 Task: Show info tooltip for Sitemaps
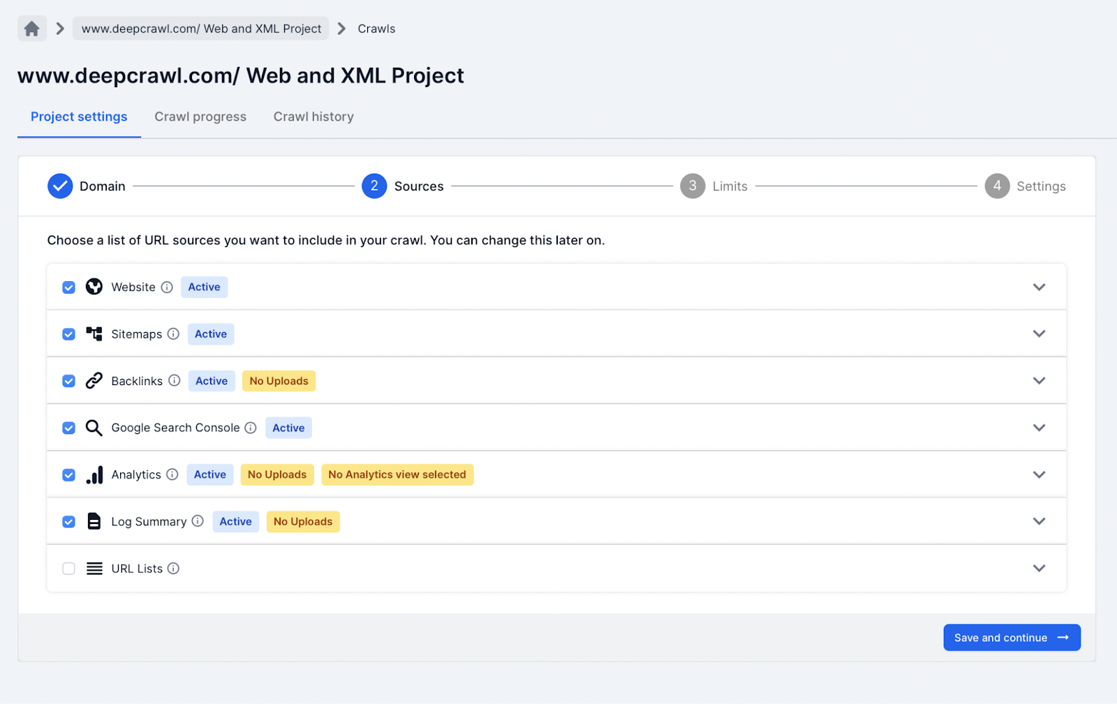click(x=173, y=334)
